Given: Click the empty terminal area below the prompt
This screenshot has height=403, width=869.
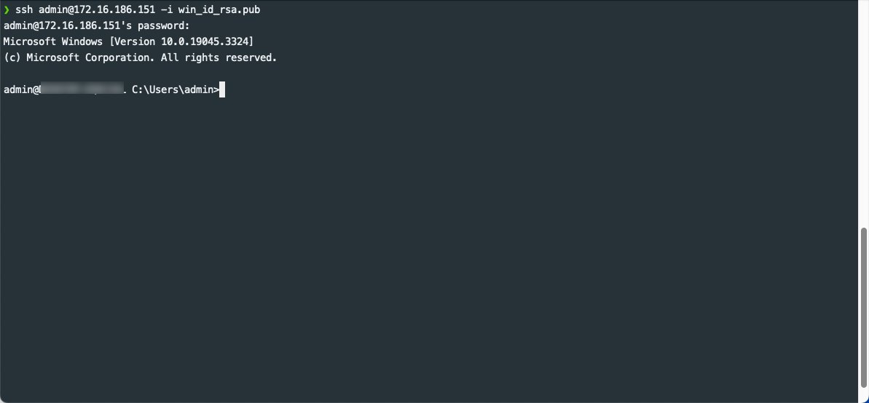Looking at the screenshot, I should [430, 249].
